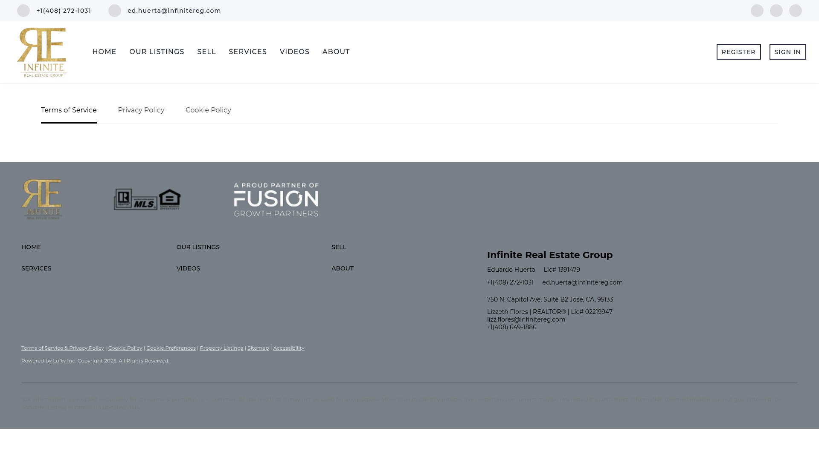Click footer phone +1(408) 272-1031
Image resolution: width=819 pixels, height=460 pixels.
pos(510,282)
